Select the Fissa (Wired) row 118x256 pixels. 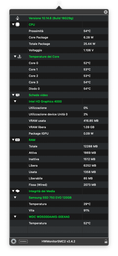pyautogui.click(x=59, y=185)
